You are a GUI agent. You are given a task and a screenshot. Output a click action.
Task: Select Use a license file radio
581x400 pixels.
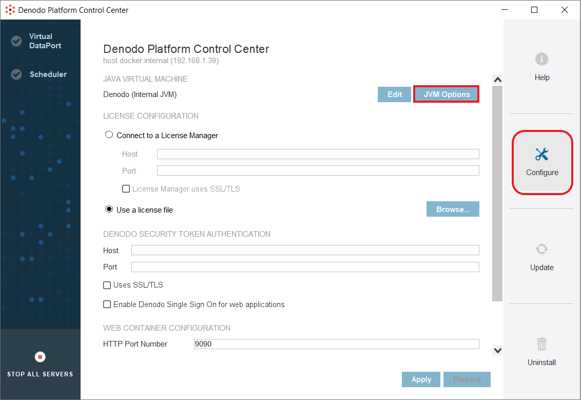(109, 209)
